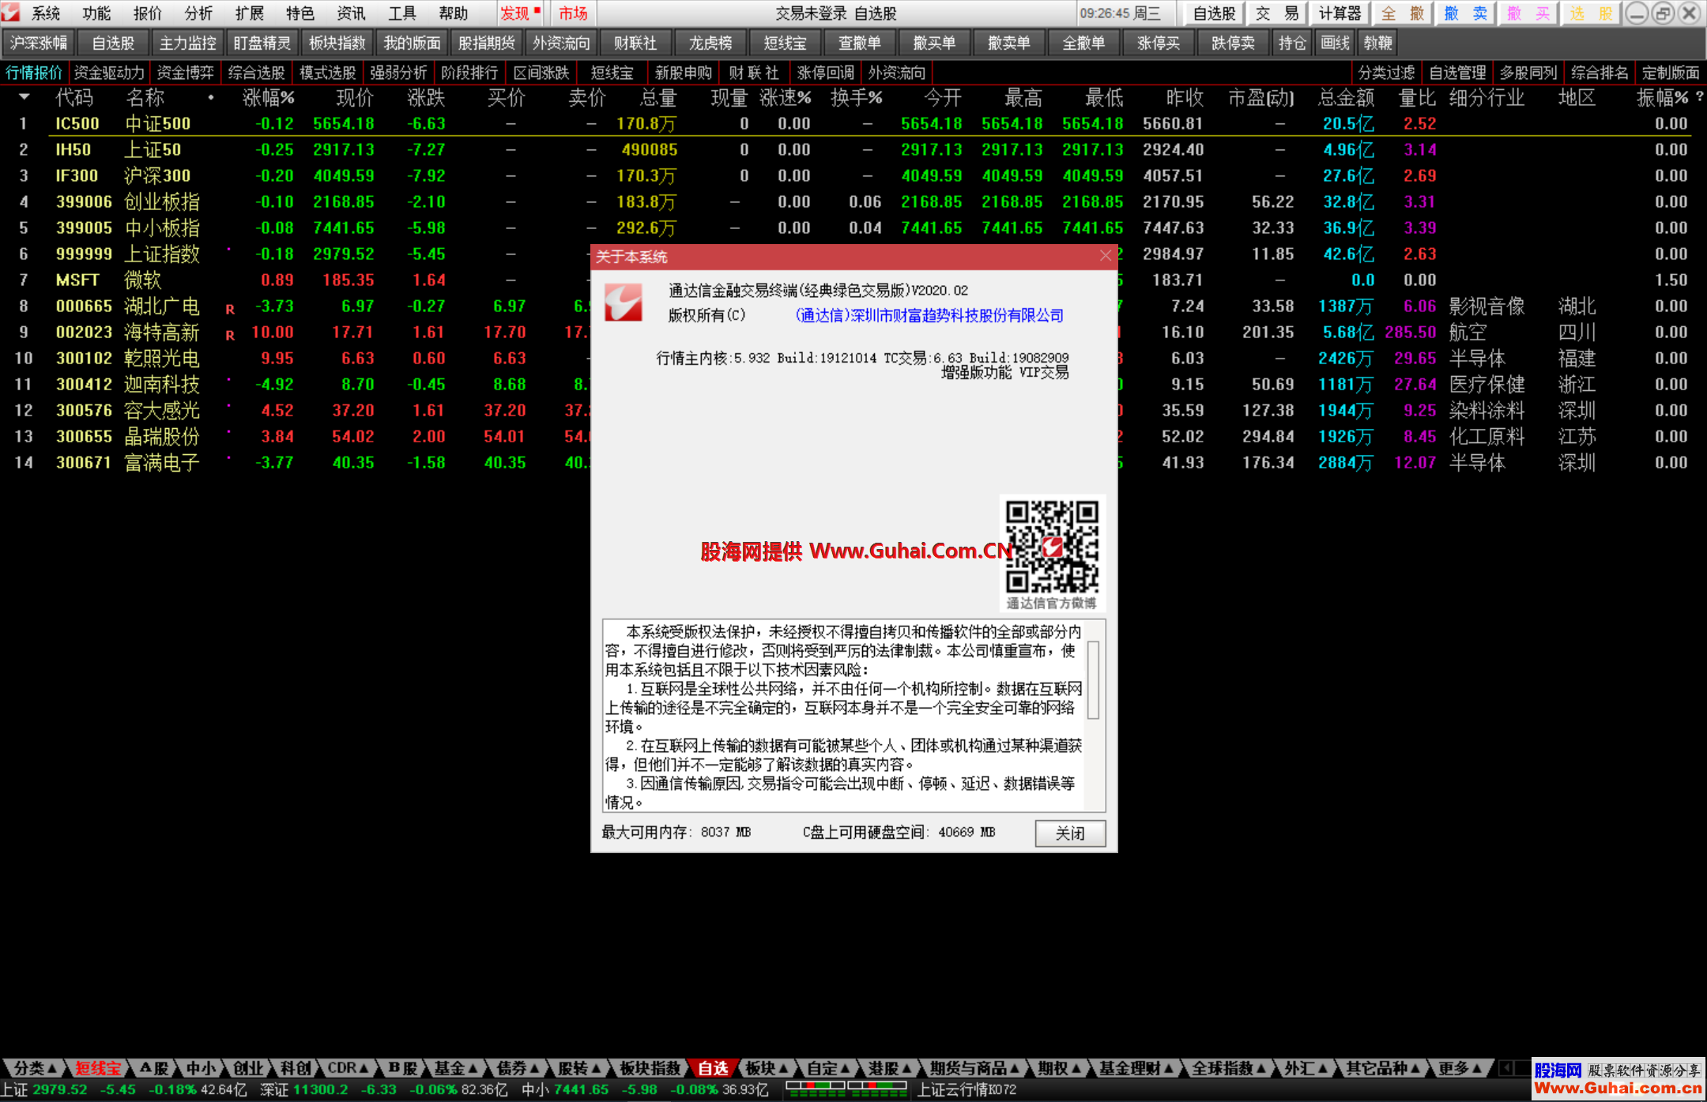The width and height of the screenshot is (1707, 1102).
Task: Expand the 基金▲ bottom tab menu
Action: [x=456, y=1068]
